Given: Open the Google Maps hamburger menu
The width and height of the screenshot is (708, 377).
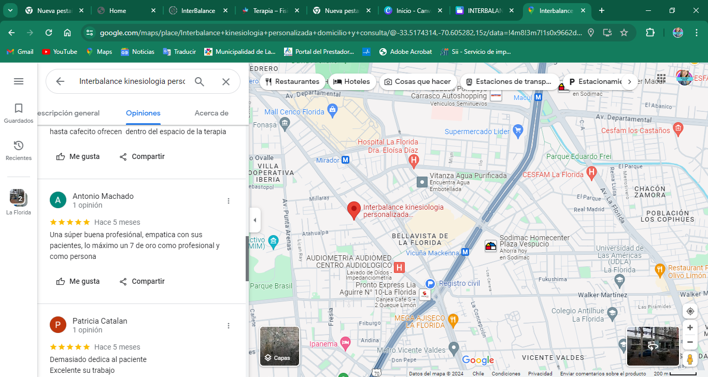Looking at the screenshot, I should tap(19, 81).
